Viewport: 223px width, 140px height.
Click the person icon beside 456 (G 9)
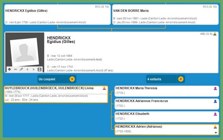click(x=215, y=34)
